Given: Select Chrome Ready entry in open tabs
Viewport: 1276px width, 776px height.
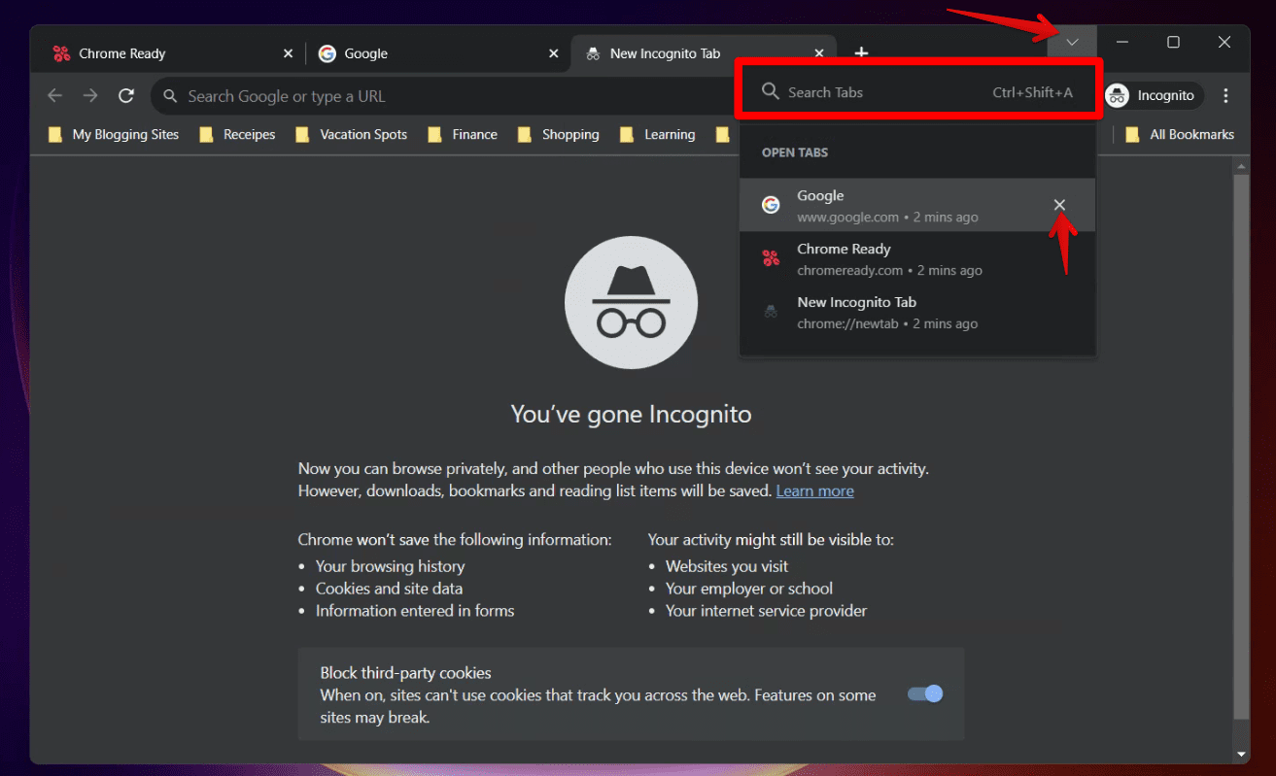Looking at the screenshot, I should [x=917, y=258].
